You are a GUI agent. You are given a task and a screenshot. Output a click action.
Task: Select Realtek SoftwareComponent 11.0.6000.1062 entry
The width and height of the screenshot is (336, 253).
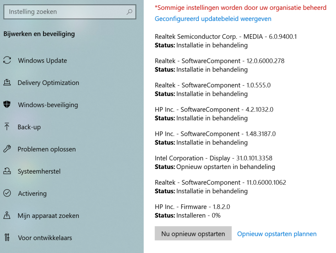click(x=220, y=182)
